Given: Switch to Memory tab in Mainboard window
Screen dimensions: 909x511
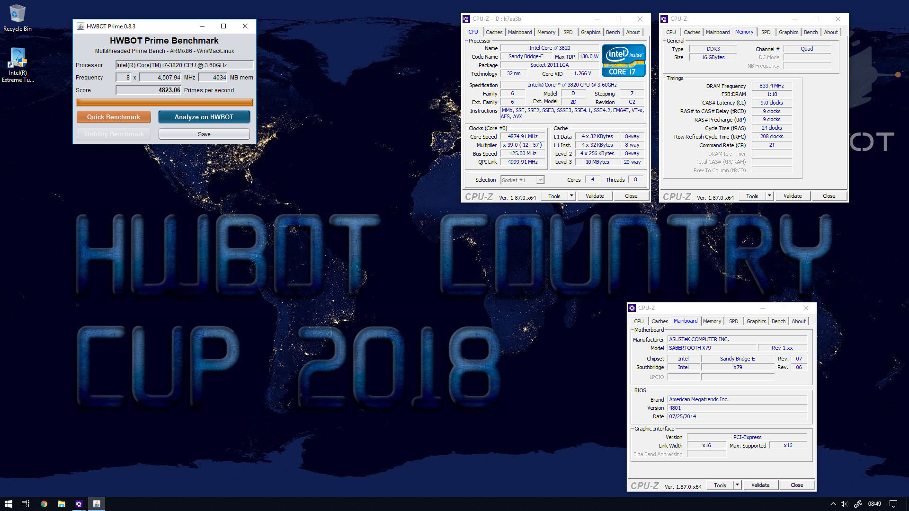Looking at the screenshot, I should (x=712, y=321).
